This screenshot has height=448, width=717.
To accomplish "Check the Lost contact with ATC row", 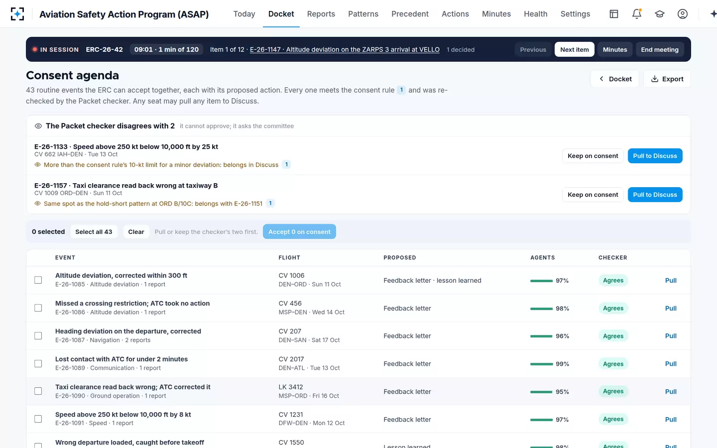I will [x=38, y=364].
